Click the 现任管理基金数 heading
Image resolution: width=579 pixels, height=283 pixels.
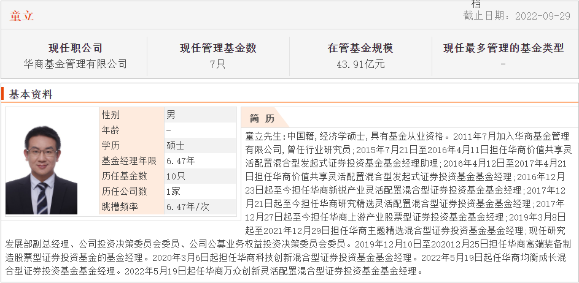click(x=218, y=48)
